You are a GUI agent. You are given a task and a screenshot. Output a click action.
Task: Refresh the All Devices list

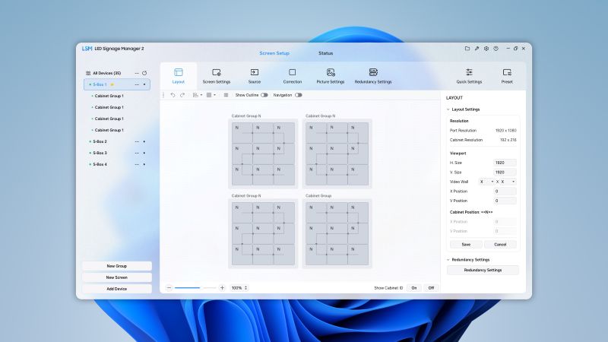click(x=144, y=73)
